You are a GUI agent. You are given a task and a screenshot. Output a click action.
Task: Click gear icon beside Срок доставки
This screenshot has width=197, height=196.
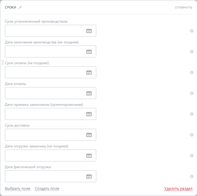(192, 135)
